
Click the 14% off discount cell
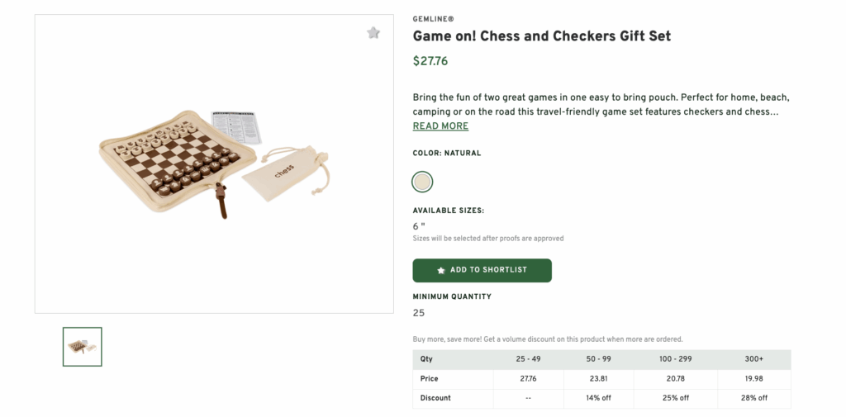coord(598,398)
